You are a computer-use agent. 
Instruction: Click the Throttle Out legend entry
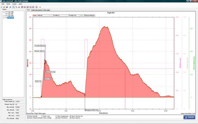[70, 15]
